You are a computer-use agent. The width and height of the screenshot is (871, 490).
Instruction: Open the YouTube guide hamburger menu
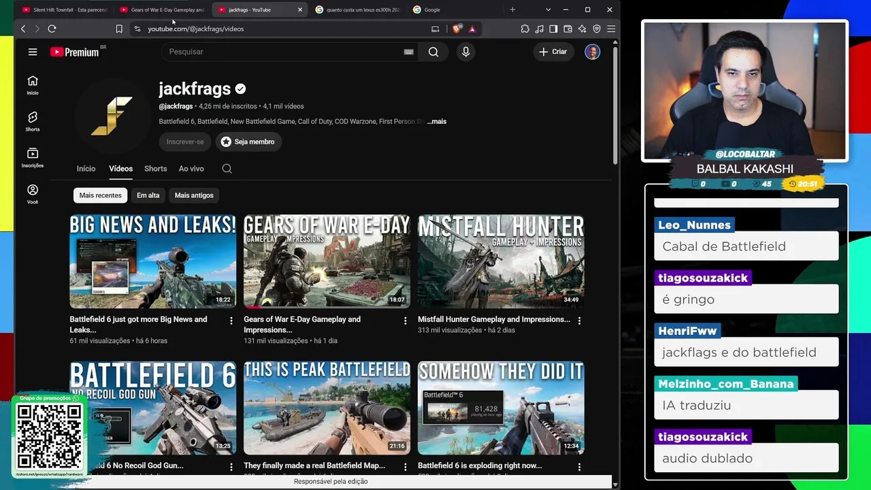click(33, 52)
